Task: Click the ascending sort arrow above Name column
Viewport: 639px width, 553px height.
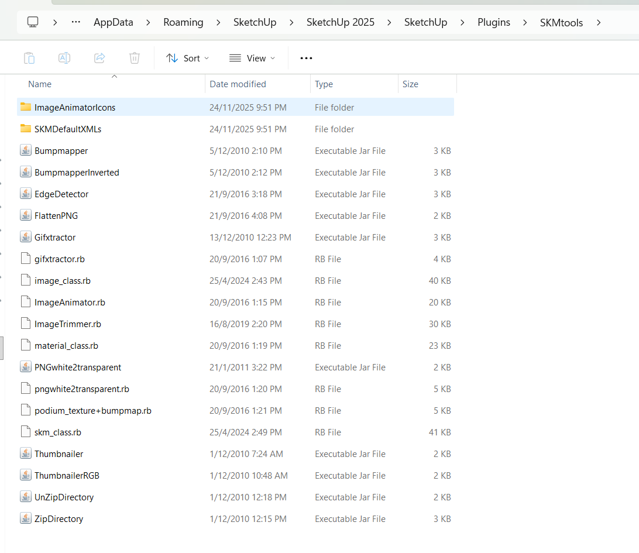Action: tap(115, 75)
